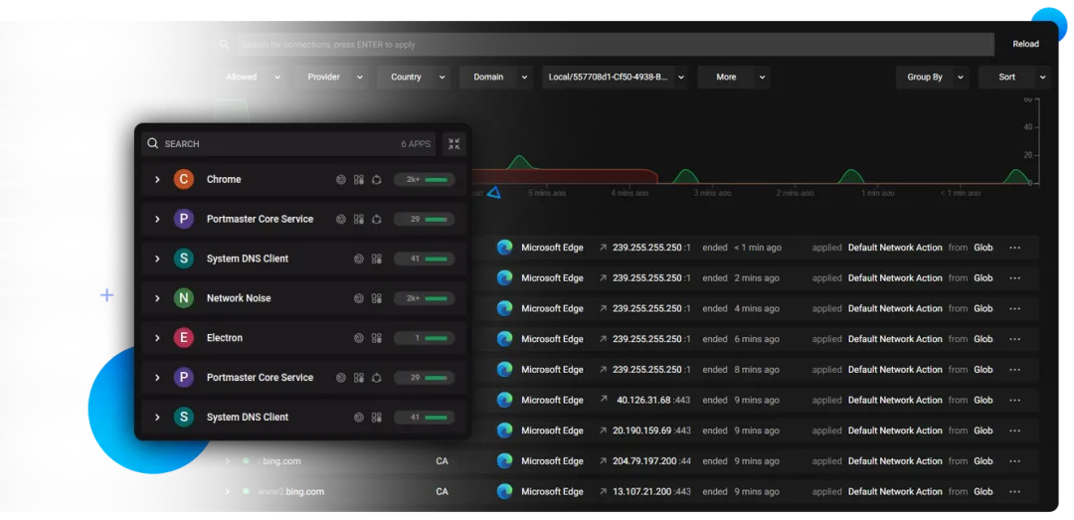Click the Microsoft Edge icon for 40.126.31.68 connection
The height and width of the screenshot is (520, 1074).
[x=505, y=400]
